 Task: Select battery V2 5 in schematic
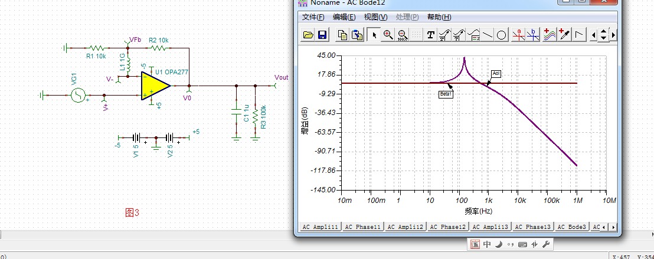[170, 137]
